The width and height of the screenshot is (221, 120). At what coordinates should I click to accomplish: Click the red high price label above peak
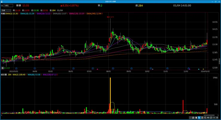point(110,17)
